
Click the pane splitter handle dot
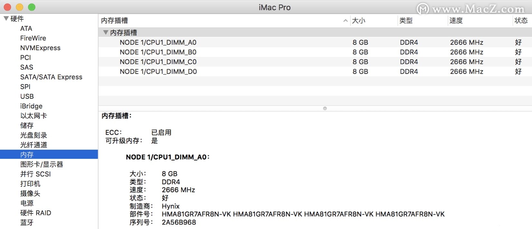coord(325,108)
